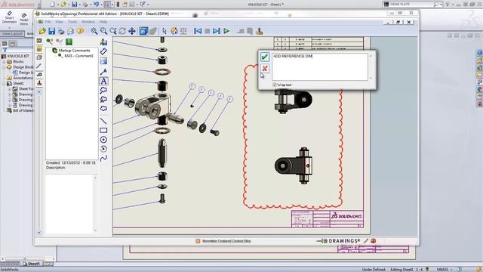Click inside the comment text box

[320, 67]
